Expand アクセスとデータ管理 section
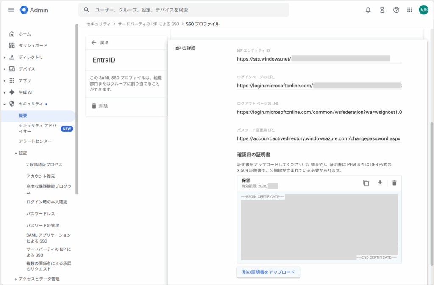This screenshot has width=434, height=285. [16, 279]
